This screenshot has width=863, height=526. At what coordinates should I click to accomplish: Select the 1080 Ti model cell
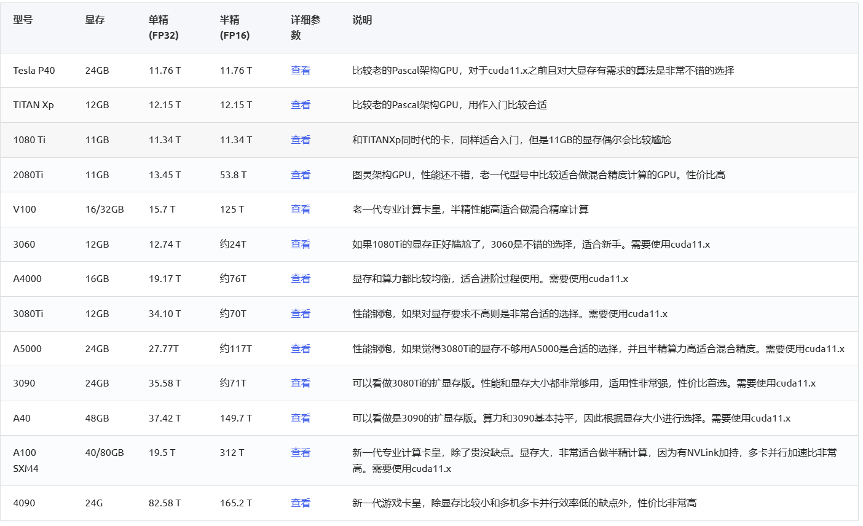pyautogui.click(x=29, y=140)
